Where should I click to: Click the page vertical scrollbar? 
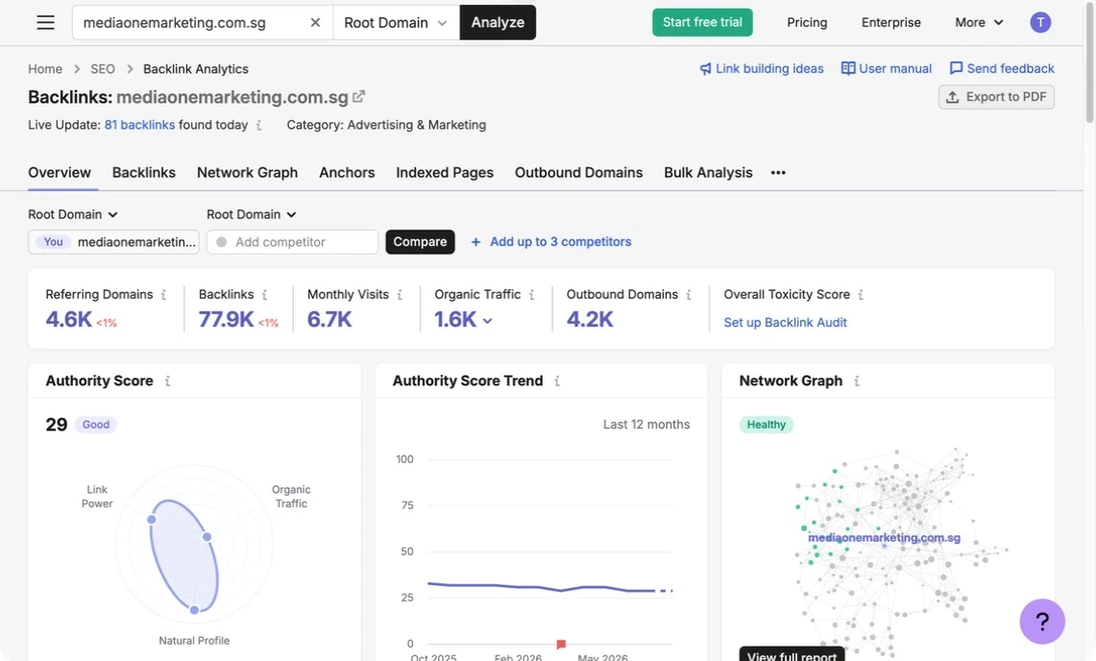(1089, 64)
